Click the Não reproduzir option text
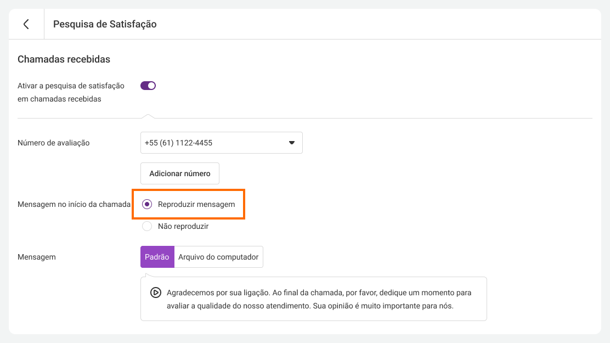 click(x=183, y=226)
